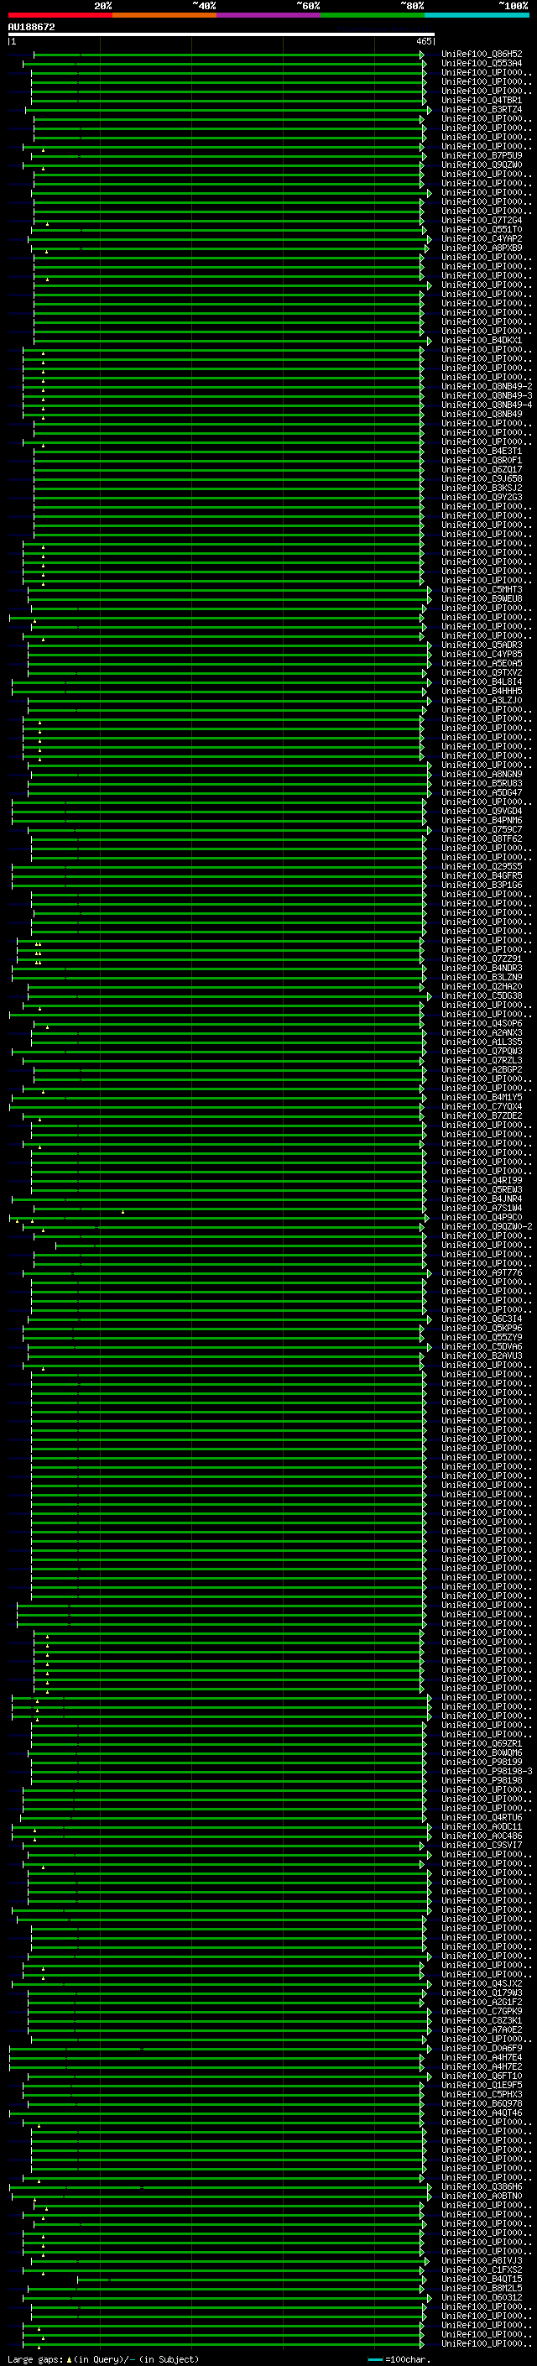This screenshot has height=2366, width=537.
Task: Open hit UniRef100_Q551T0
Action: (482, 230)
